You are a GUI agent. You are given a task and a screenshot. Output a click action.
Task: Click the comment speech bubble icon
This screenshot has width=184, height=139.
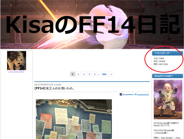(x=135, y=95)
